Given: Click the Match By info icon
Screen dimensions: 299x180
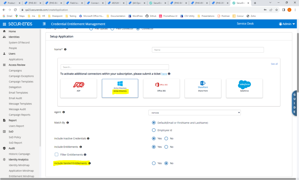Looking at the screenshot, I should pyautogui.click(x=68, y=123).
